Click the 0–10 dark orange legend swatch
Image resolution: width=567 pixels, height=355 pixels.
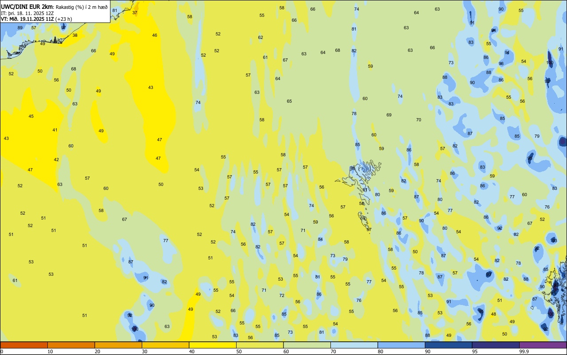(x=24, y=345)
